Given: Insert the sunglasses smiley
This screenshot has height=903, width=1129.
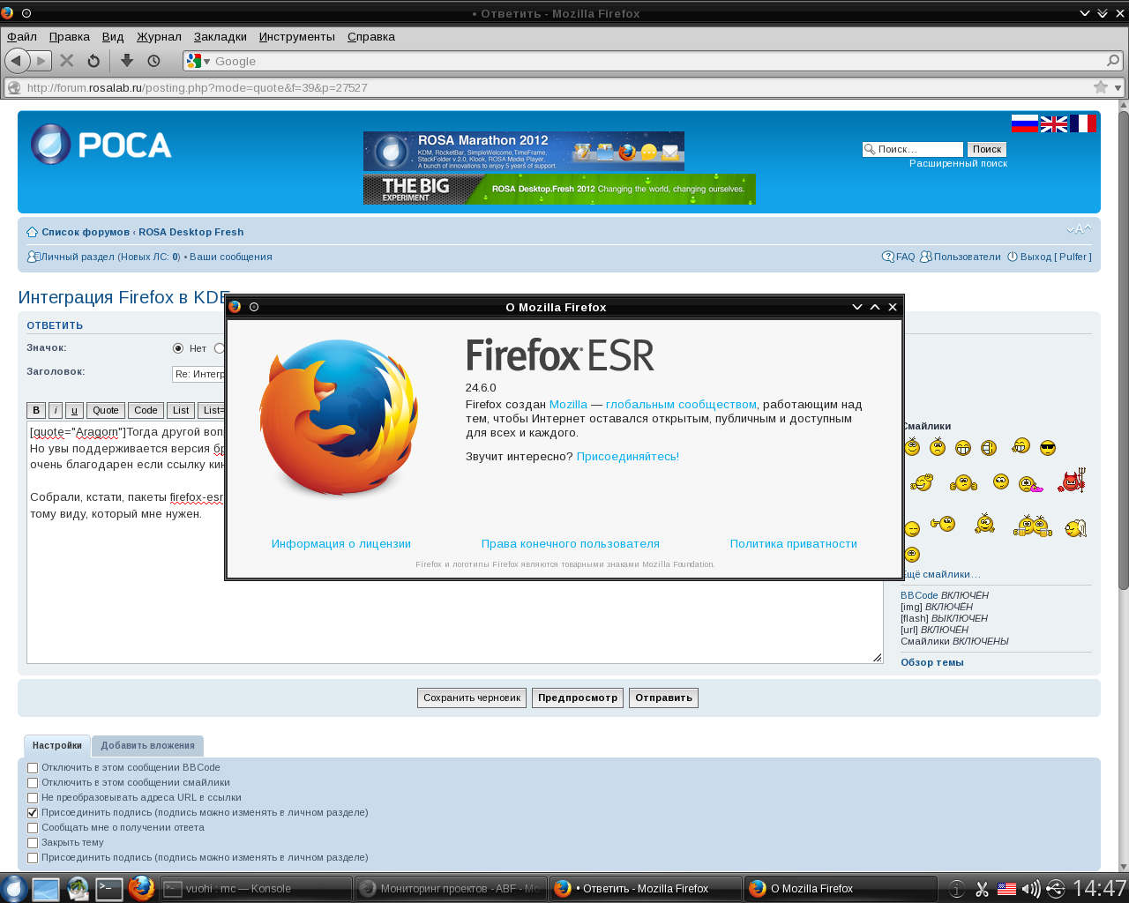Looking at the screenshot, I should tap(1047, 448).
